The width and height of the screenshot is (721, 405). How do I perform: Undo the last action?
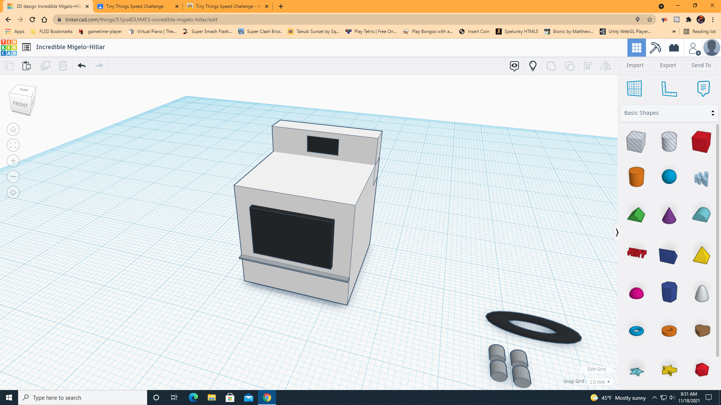tap(81, 66)
